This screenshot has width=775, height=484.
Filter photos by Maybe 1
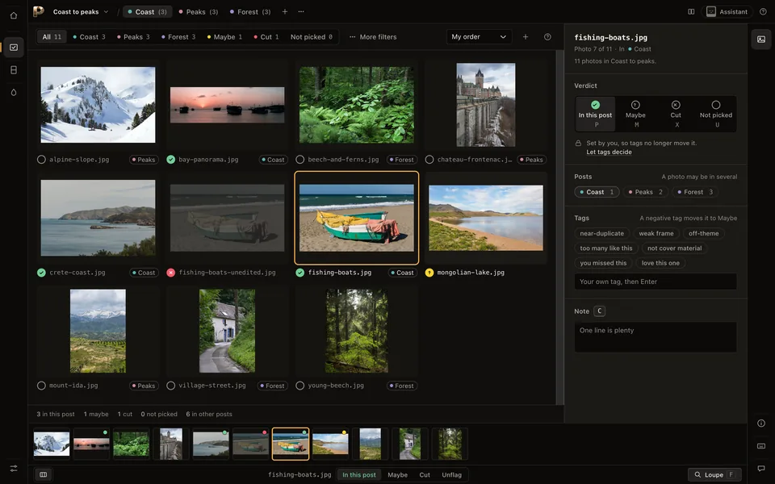point(224,37)
